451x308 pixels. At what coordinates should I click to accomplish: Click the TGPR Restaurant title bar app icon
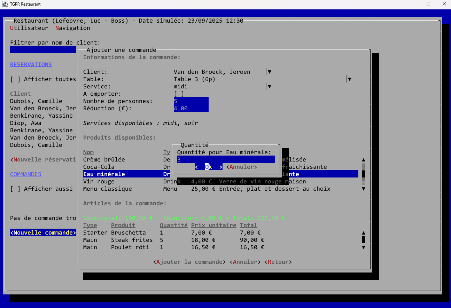click(x=5, y=4)
